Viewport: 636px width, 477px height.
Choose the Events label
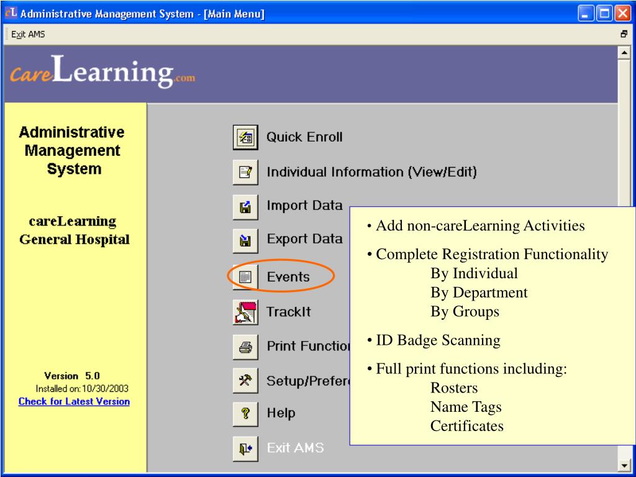pos(288,277)
